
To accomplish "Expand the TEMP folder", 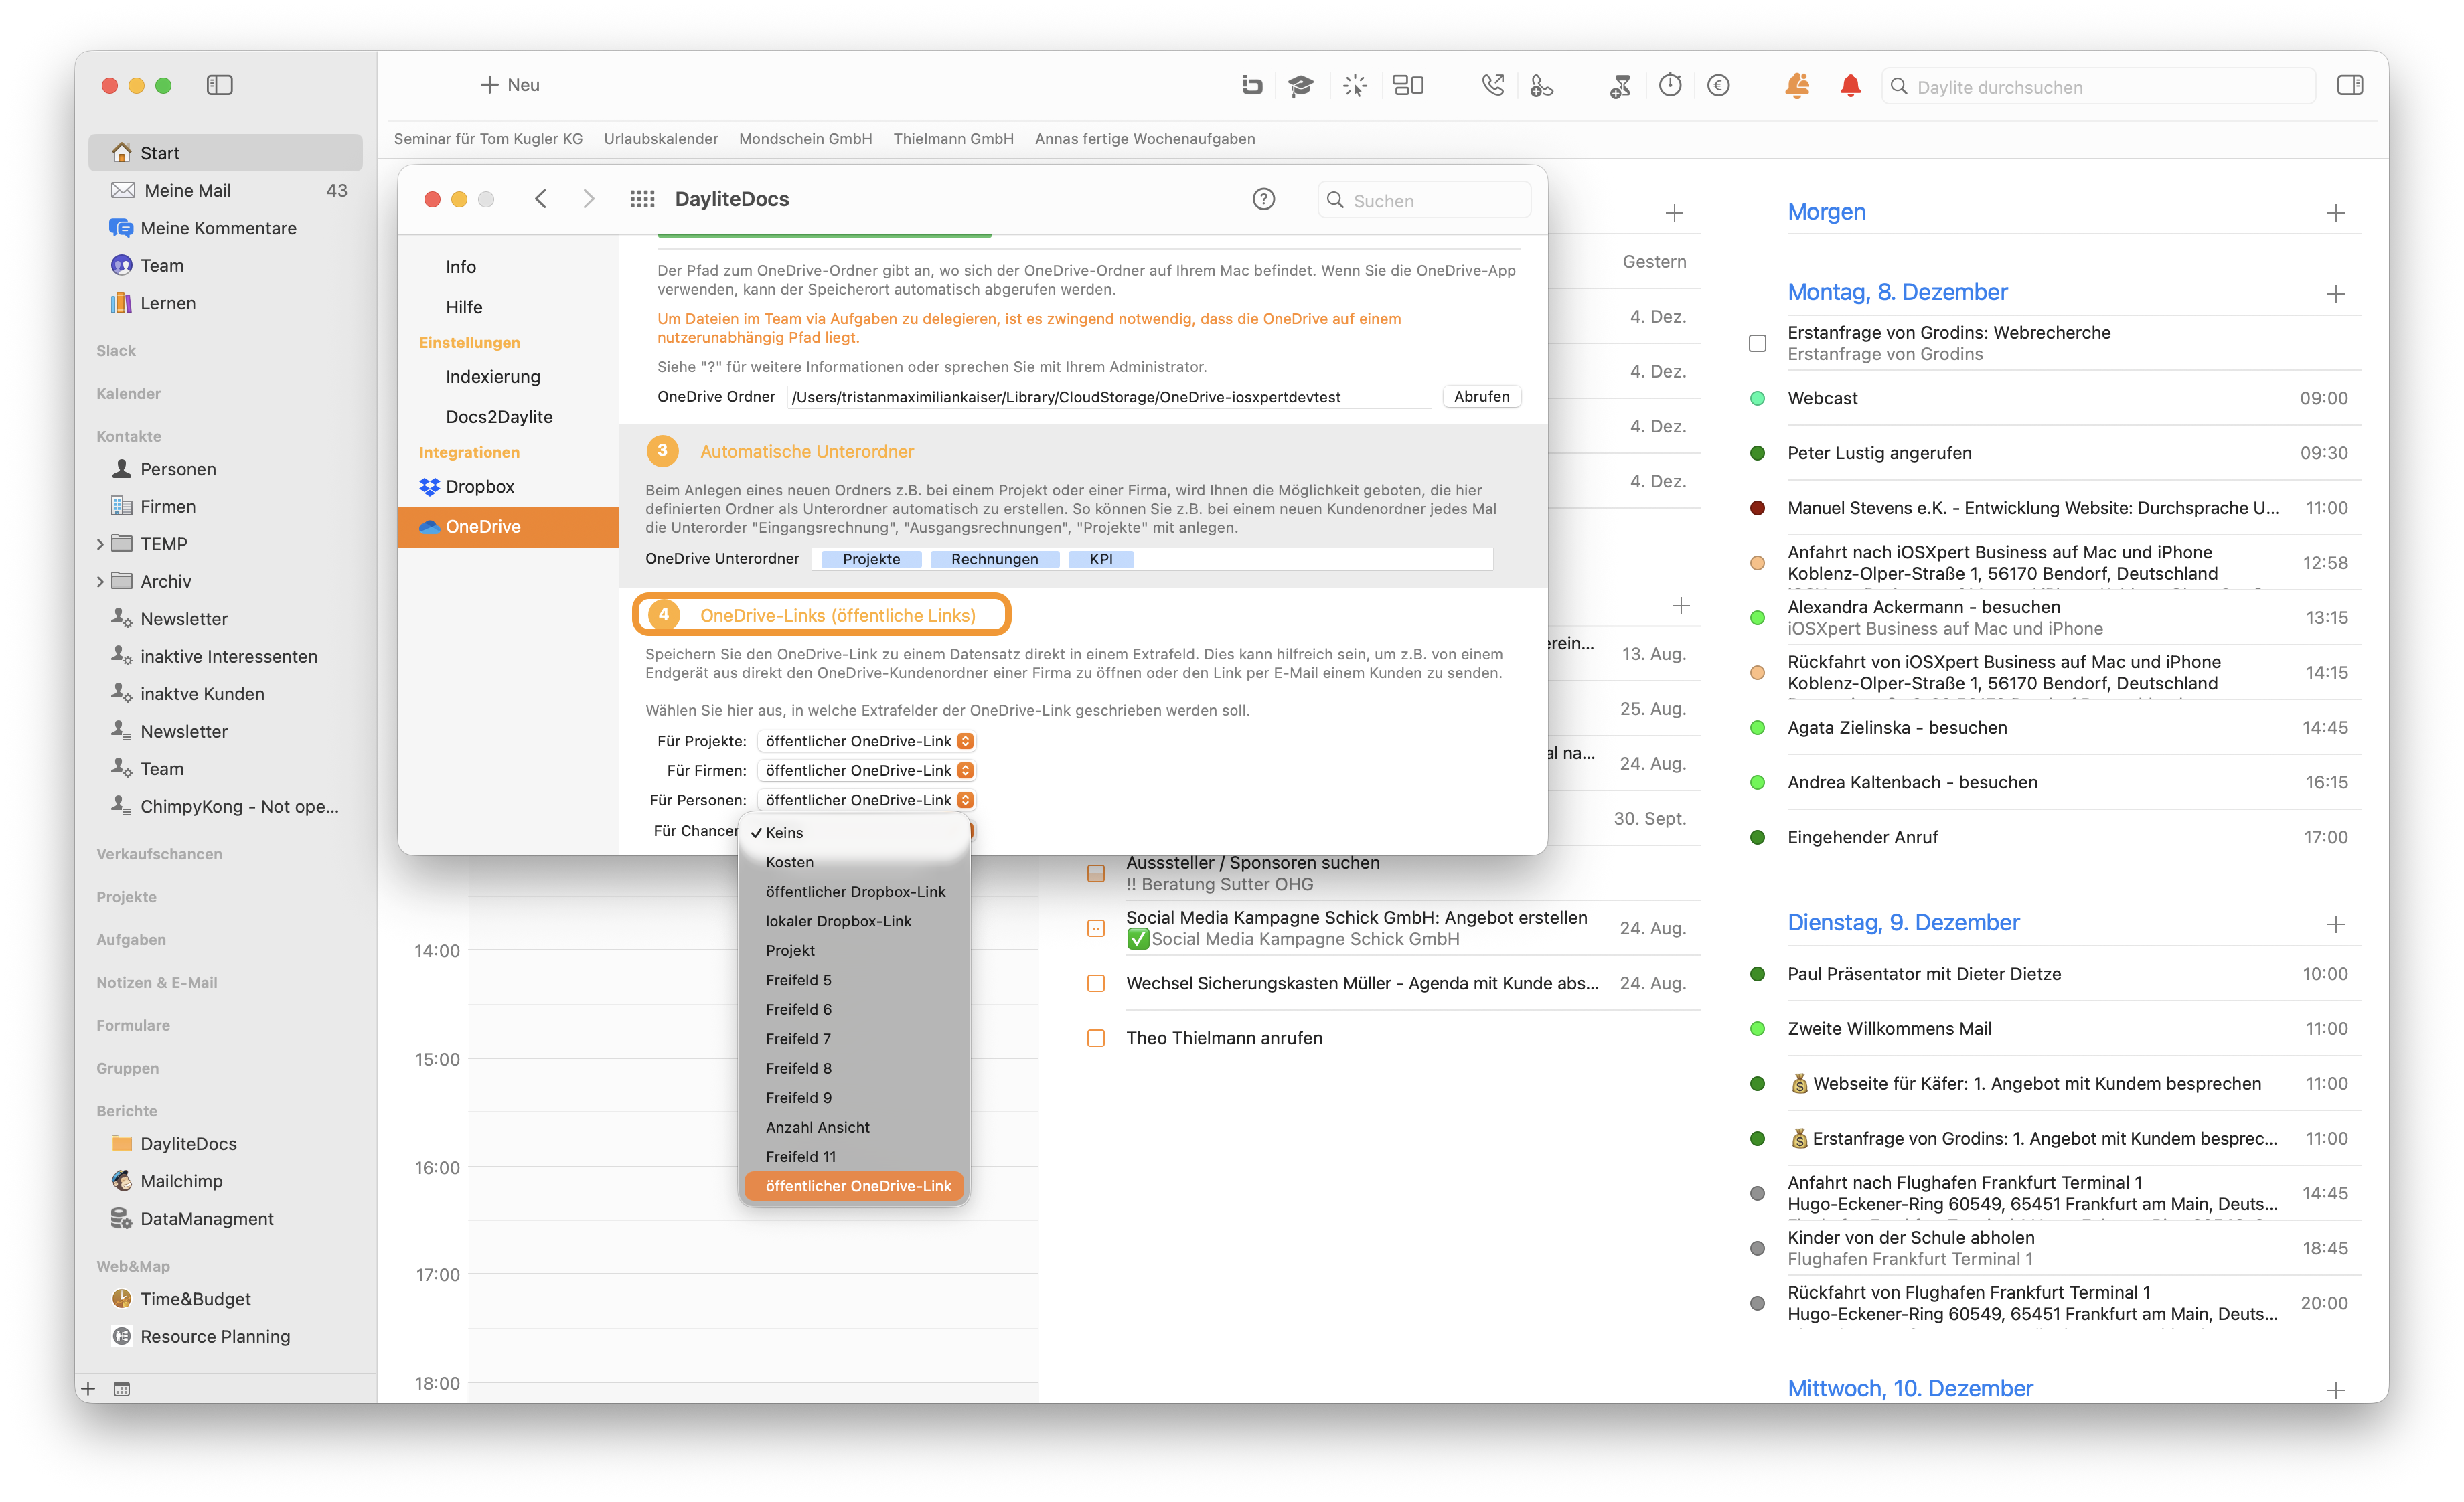I will point(100,544).
